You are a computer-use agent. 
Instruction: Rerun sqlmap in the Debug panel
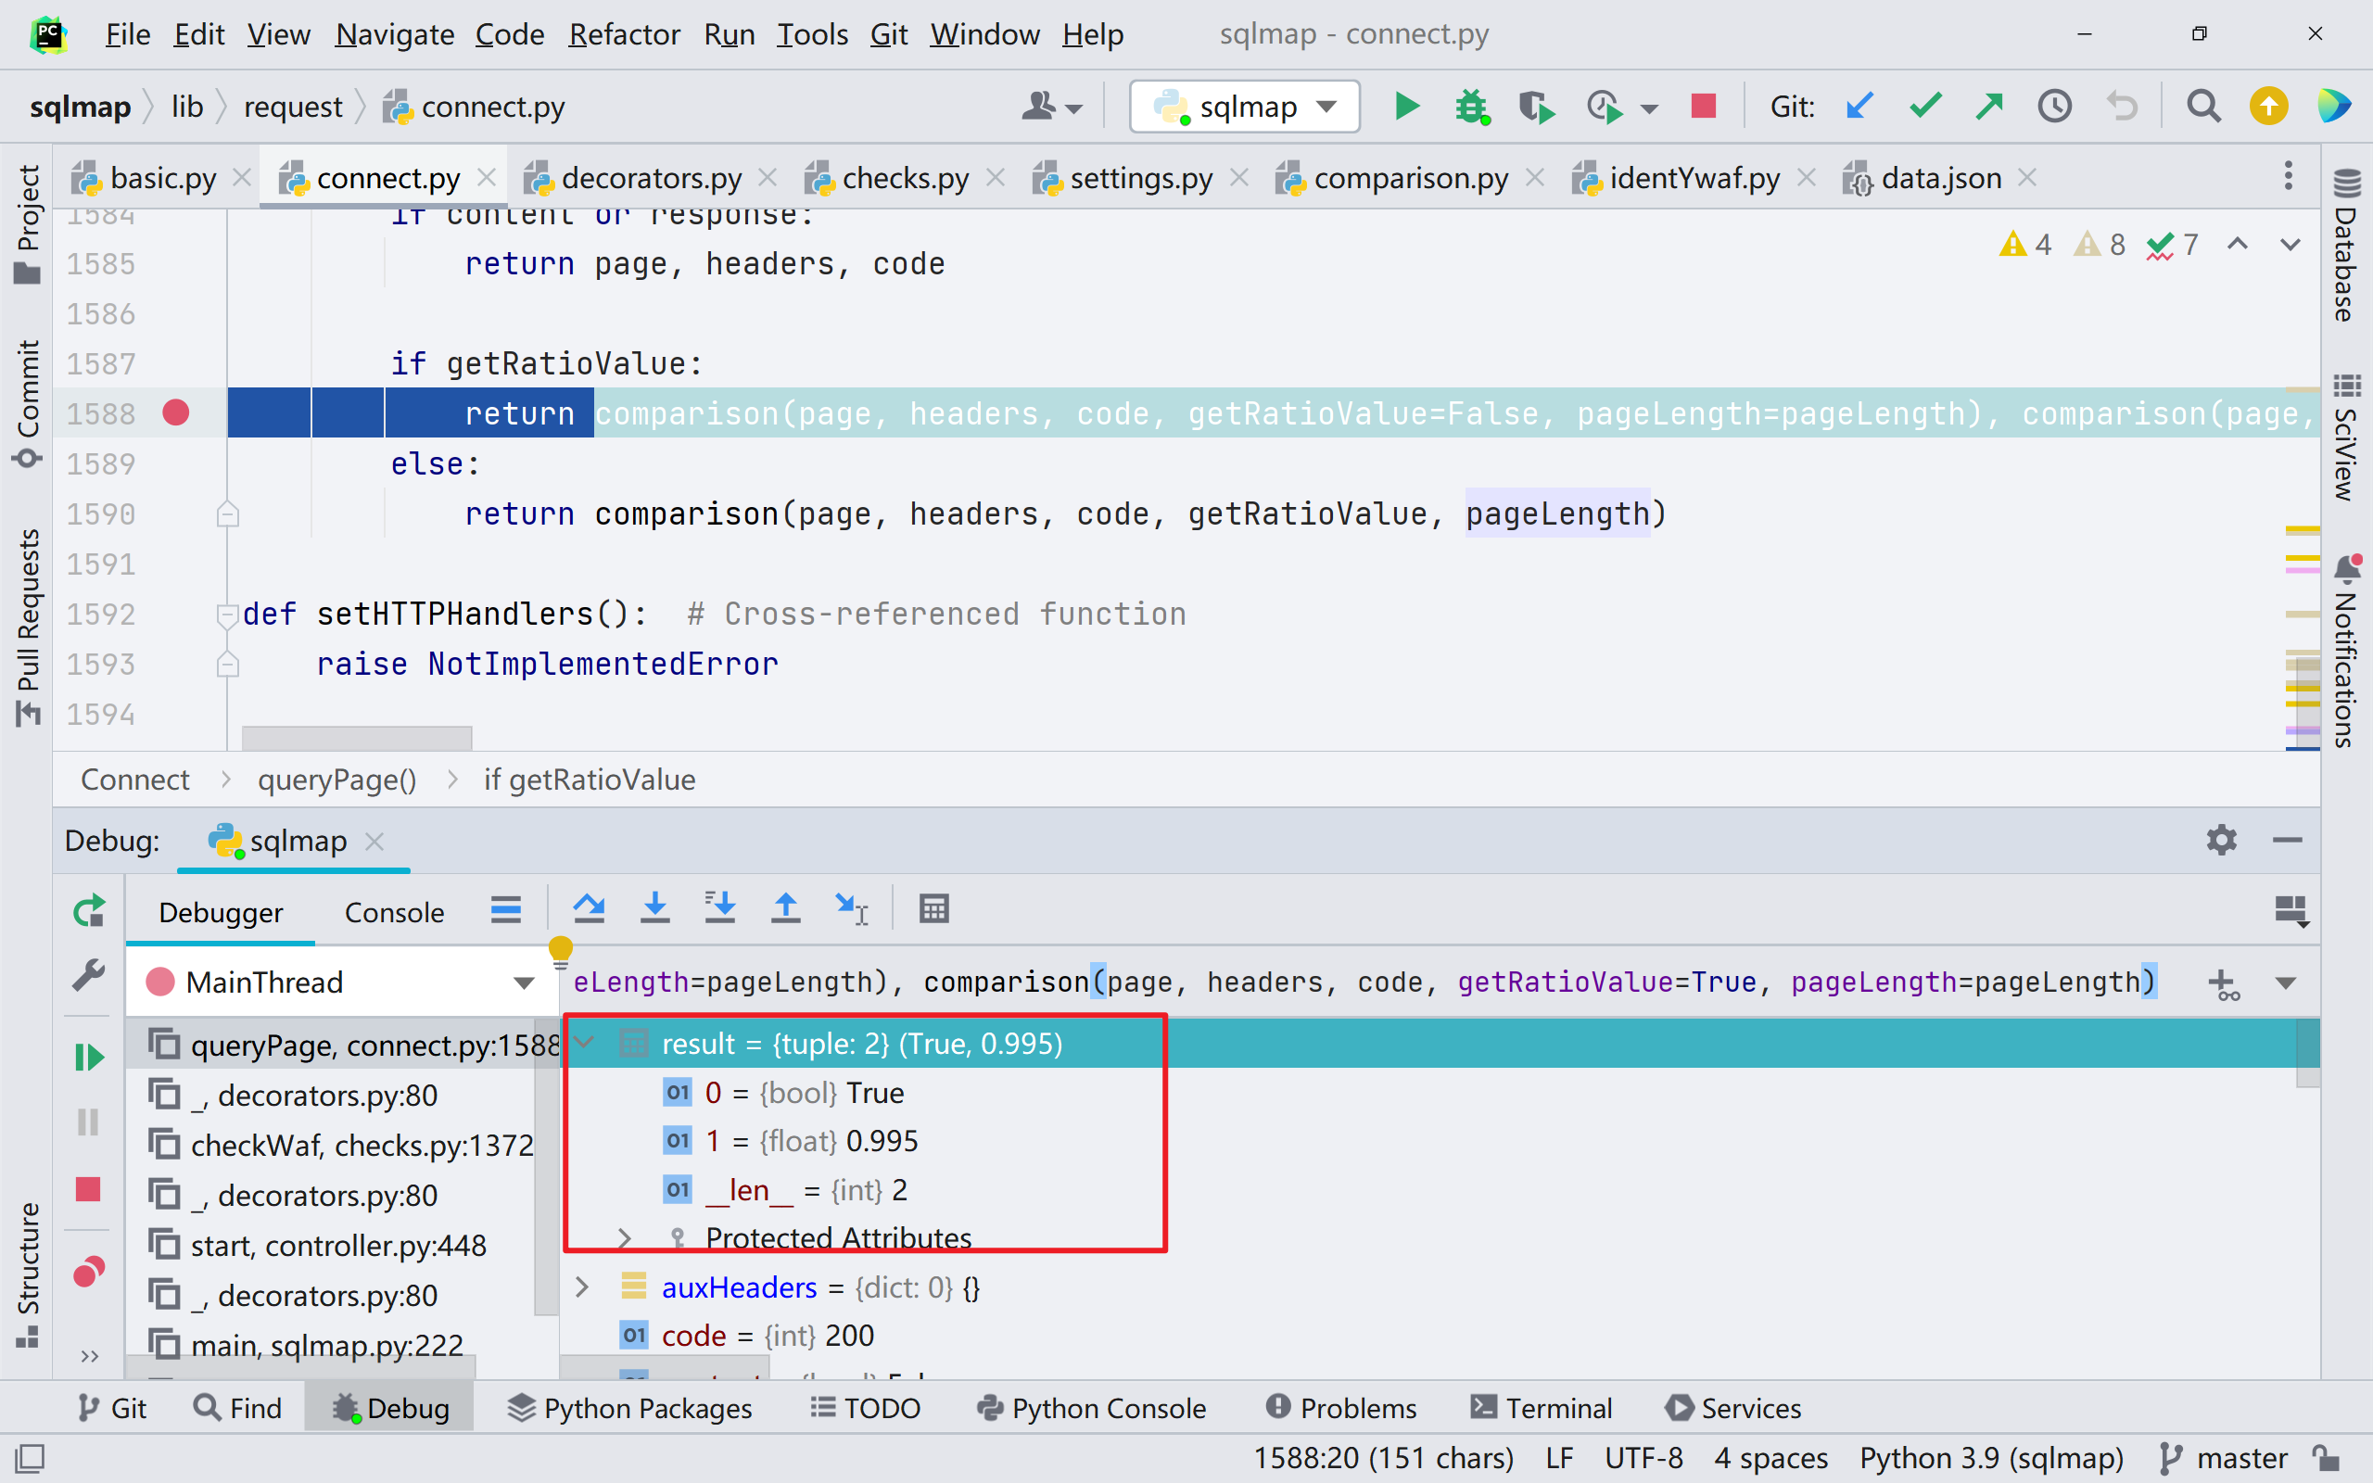click(88, 911)
